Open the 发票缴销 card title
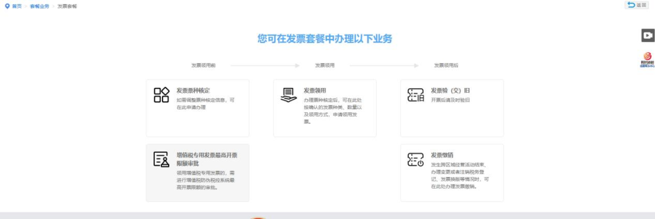Screen dimensions: 655x219 coord(442,155)
